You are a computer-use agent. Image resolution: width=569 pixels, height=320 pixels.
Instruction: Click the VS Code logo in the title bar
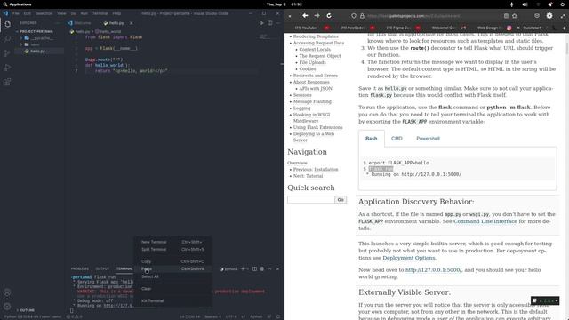click(x=5, y=13)
